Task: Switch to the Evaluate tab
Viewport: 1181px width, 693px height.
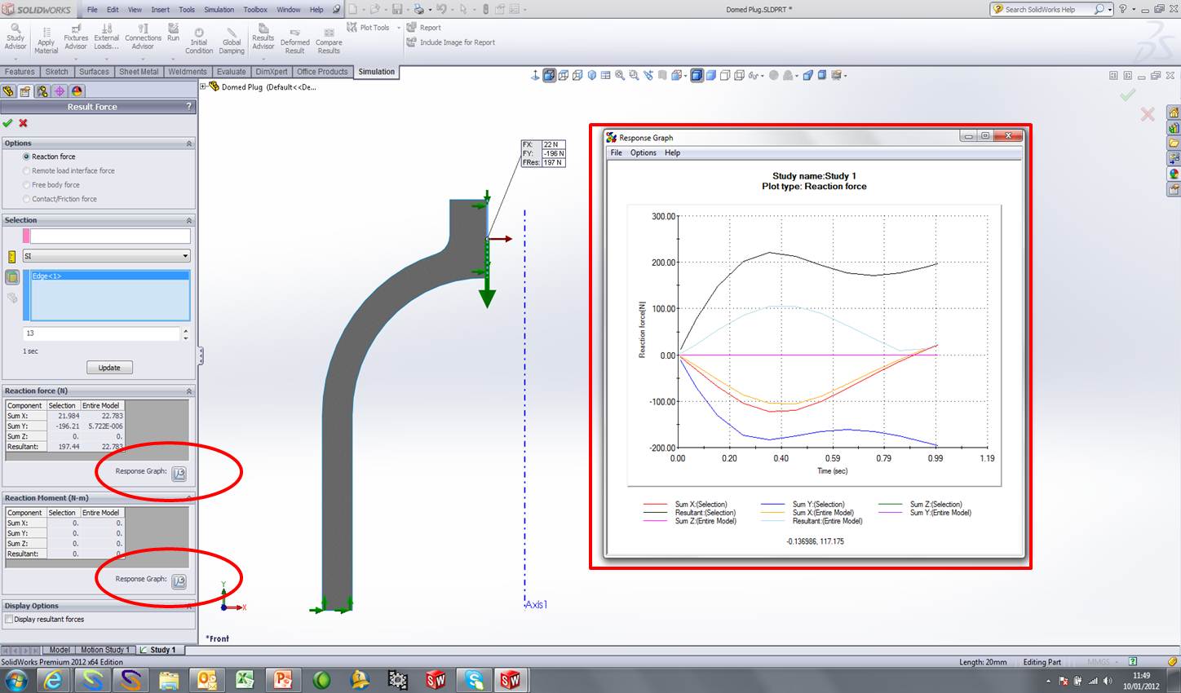Action: (231, 72)
